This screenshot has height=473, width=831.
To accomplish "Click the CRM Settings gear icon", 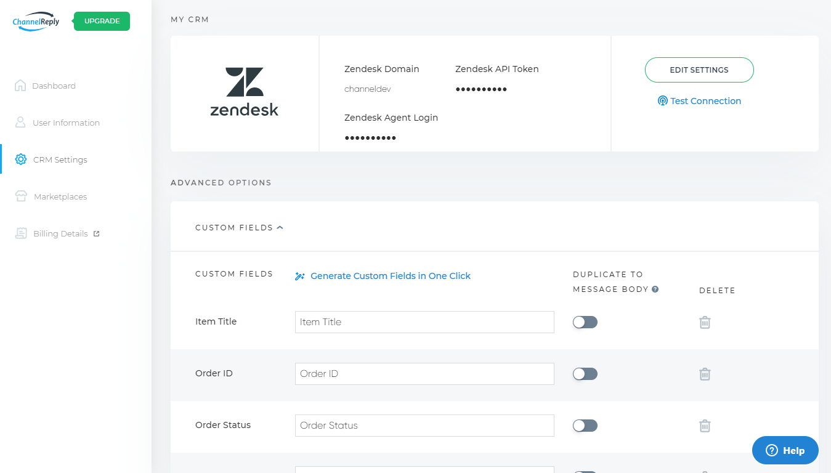I will click(21, 160).
